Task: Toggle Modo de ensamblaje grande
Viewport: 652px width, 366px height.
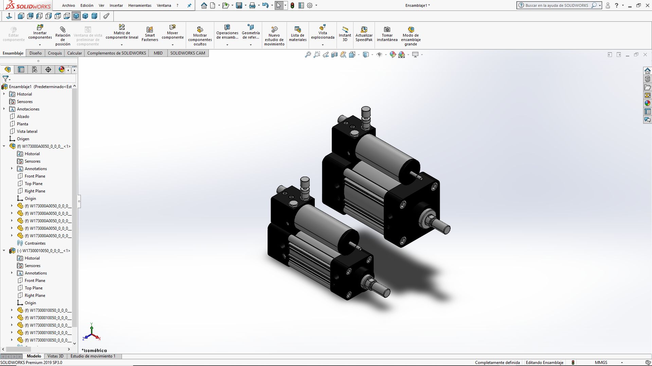Action: (411, 30)
